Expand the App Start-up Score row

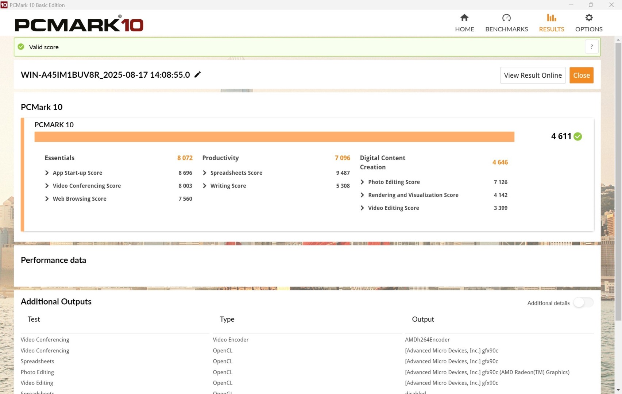47,173
